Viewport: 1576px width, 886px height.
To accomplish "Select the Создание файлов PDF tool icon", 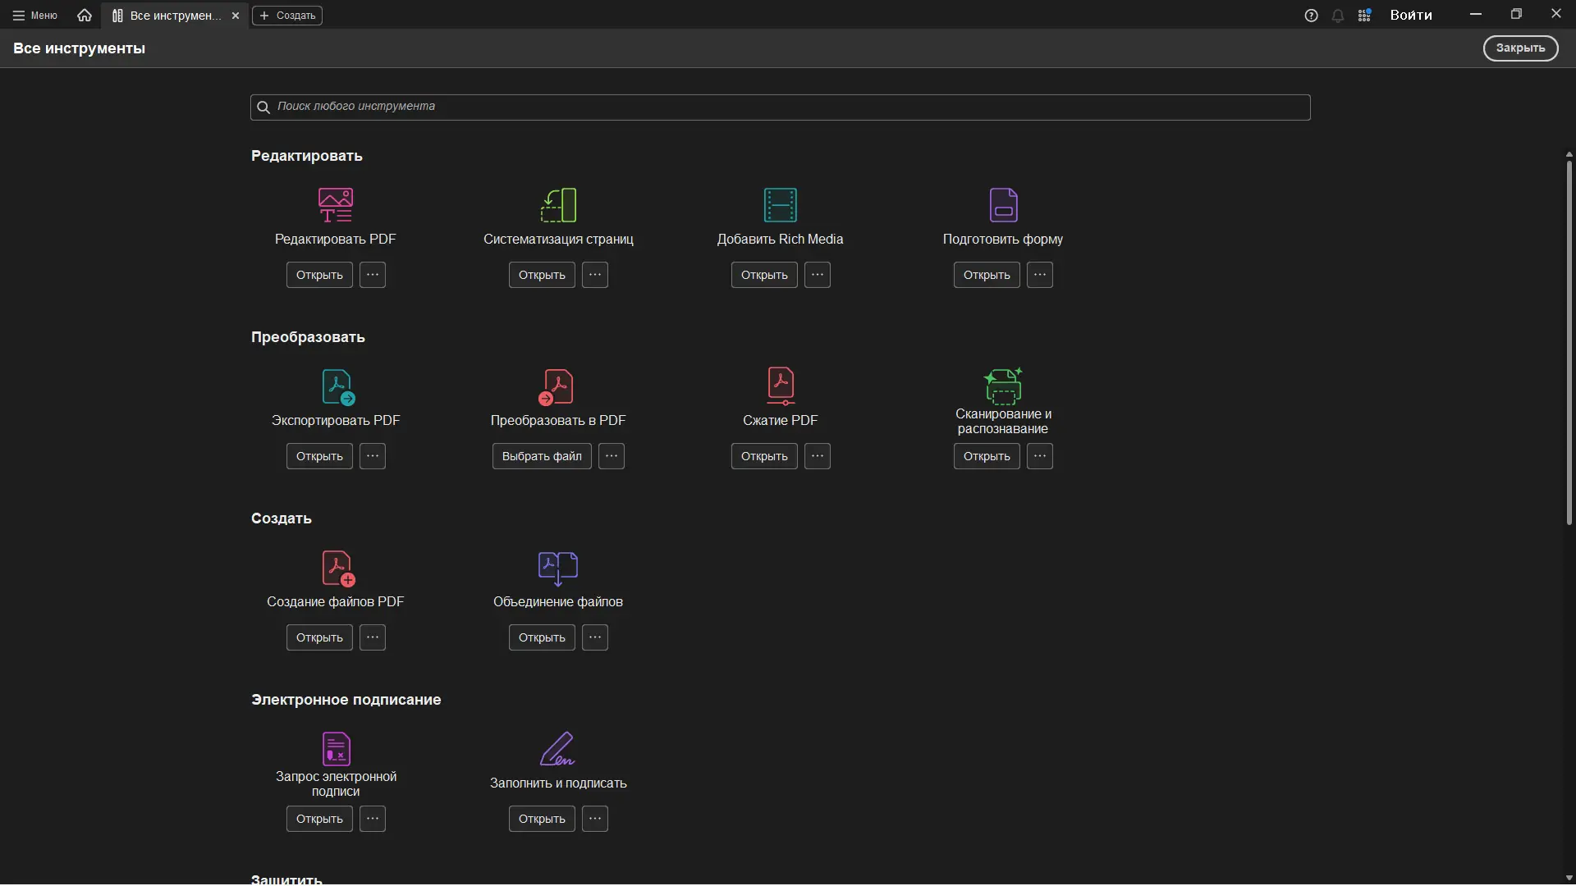I will tap(336, 568).
